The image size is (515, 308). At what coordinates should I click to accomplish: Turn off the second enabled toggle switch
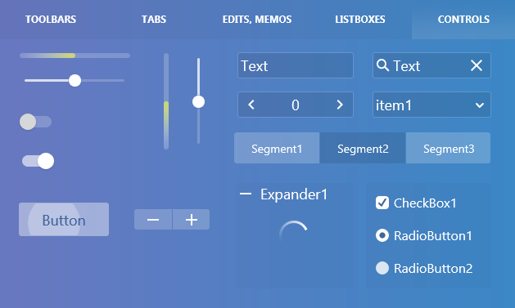[38, 161]
